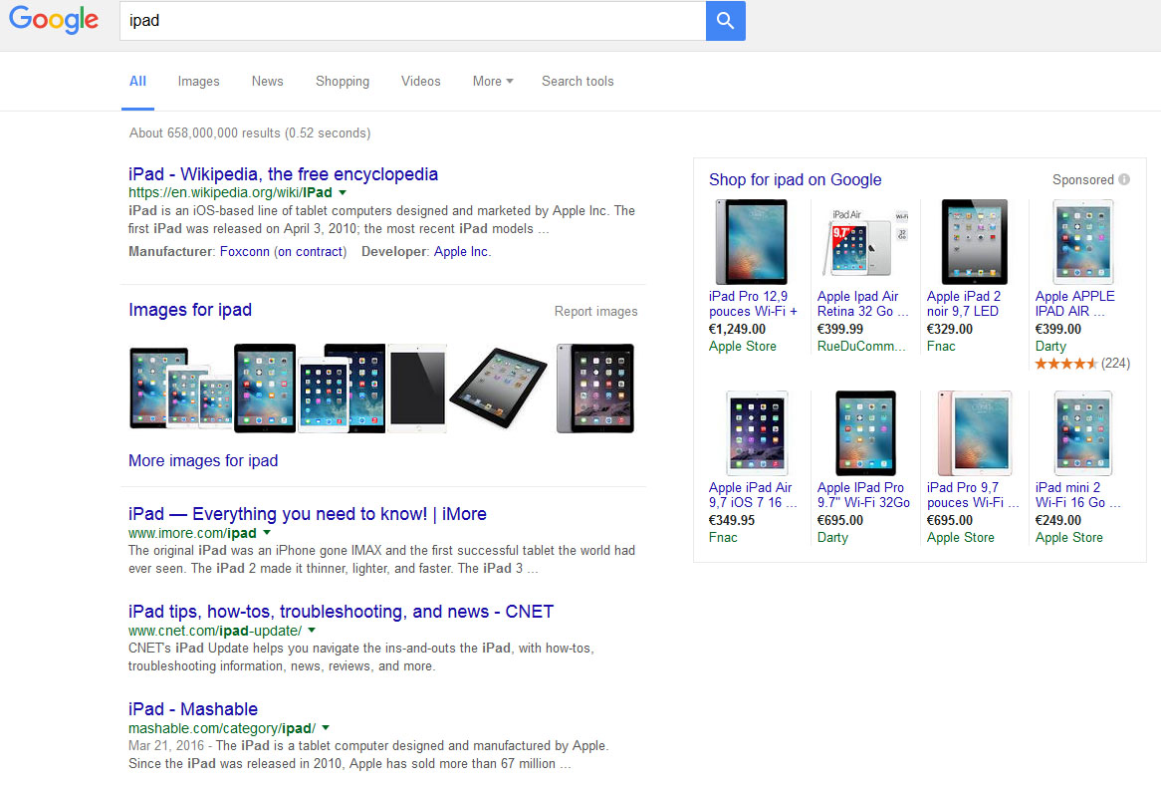1161x785 pixels.
Task: Click the blue search magnifier button
Action: [x=726, y=21]
